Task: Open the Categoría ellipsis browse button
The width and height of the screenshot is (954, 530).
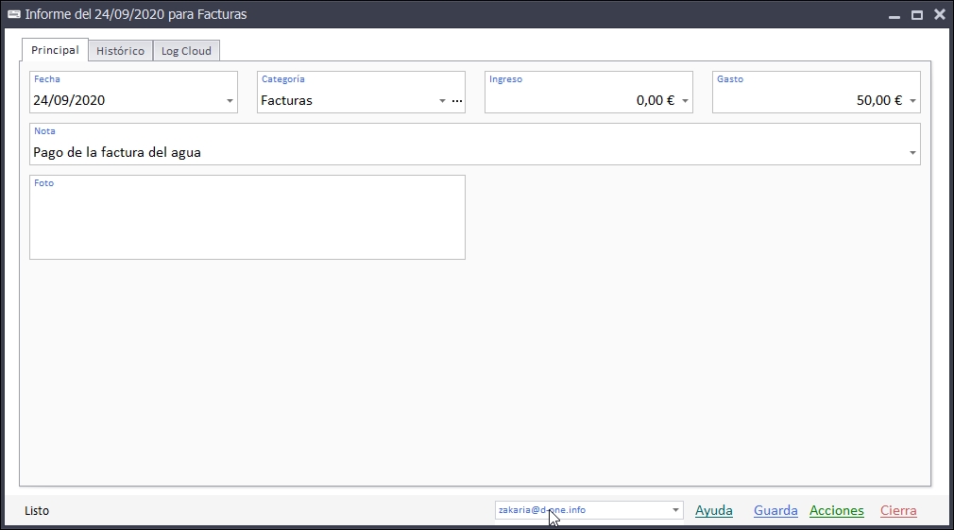Action: tap(457, 101)
